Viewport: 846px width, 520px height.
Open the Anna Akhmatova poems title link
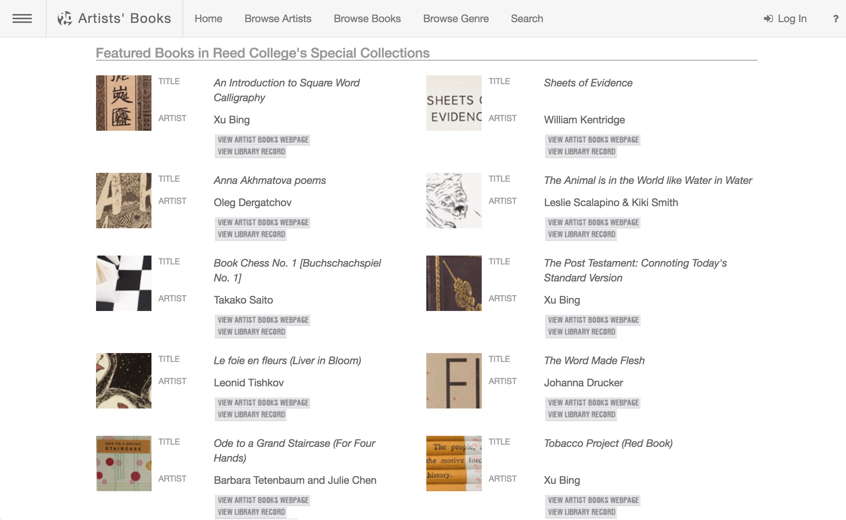[270, 180]
